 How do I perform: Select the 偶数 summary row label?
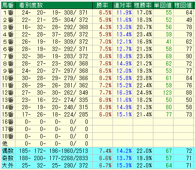(8, 151)
